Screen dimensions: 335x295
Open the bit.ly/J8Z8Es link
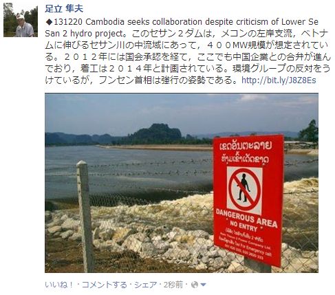point(279,80)
